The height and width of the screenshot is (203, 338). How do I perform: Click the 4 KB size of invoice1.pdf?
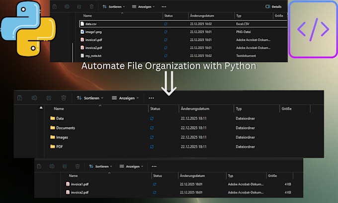288,184
